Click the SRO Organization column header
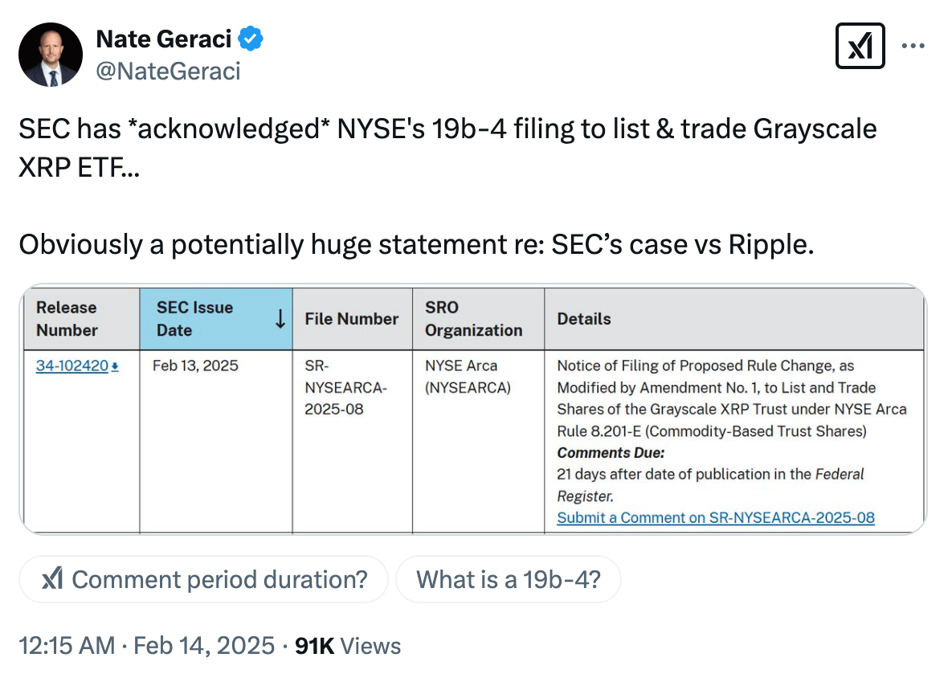The image size is (948, 678). (473, 319)
